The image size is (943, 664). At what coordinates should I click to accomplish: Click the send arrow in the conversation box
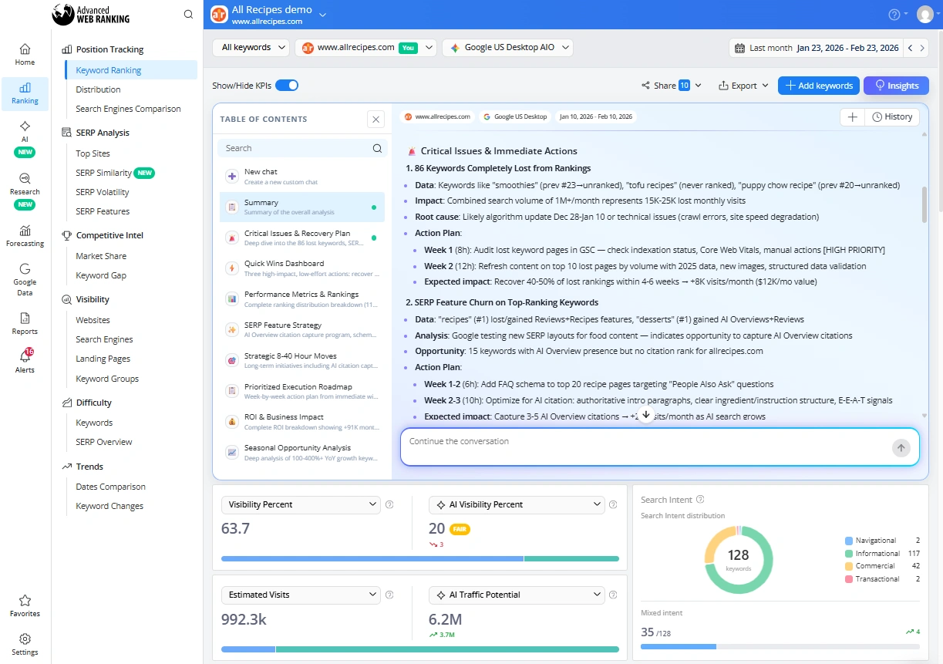tap(901, 448)
